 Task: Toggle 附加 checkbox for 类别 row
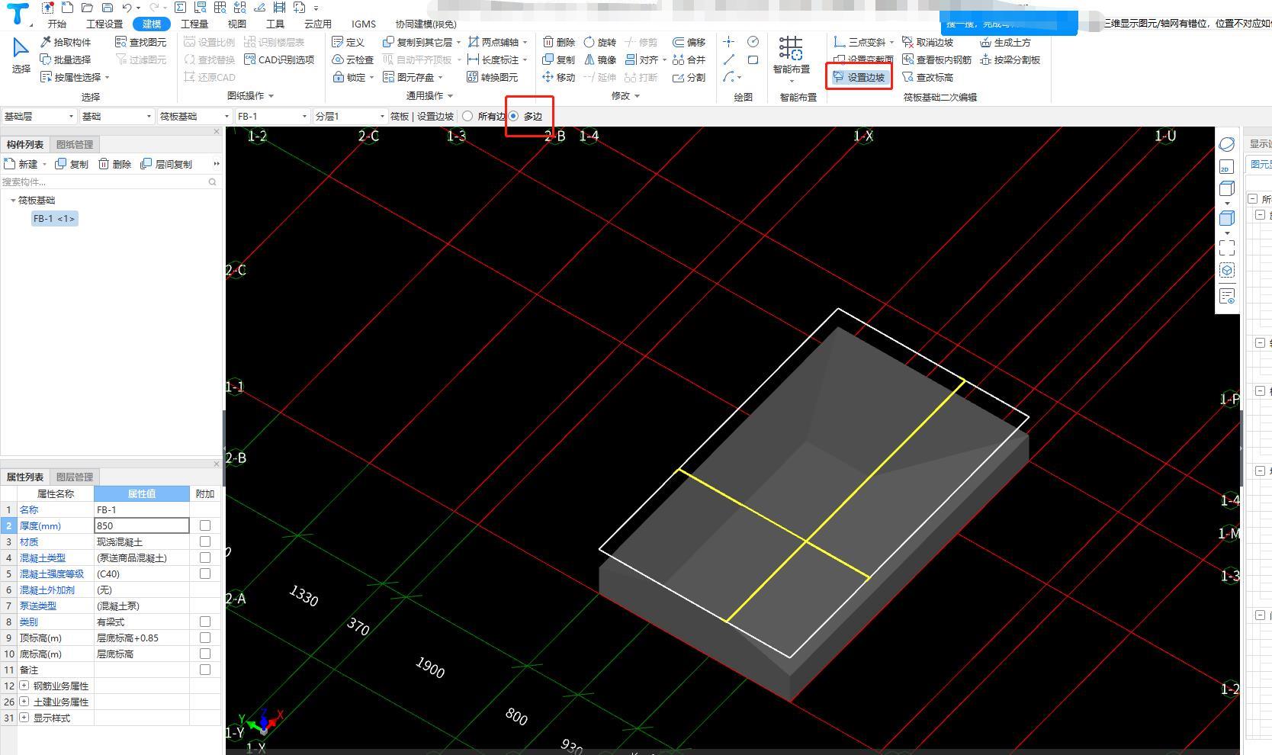pos(205,622)
